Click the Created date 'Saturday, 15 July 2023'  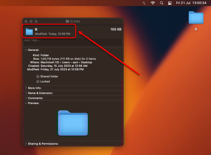(56, 66)
